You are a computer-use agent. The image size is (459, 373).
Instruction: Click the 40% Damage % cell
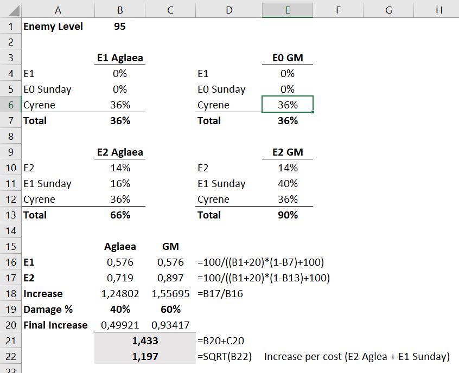pos(120,309)
